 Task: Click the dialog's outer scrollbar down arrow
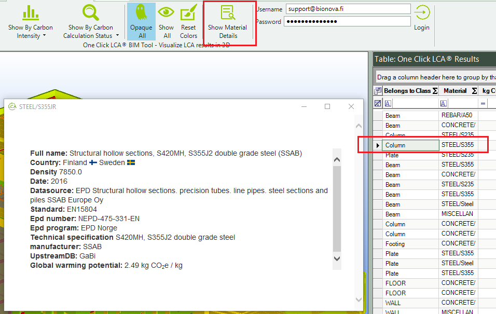click(359, 299)
